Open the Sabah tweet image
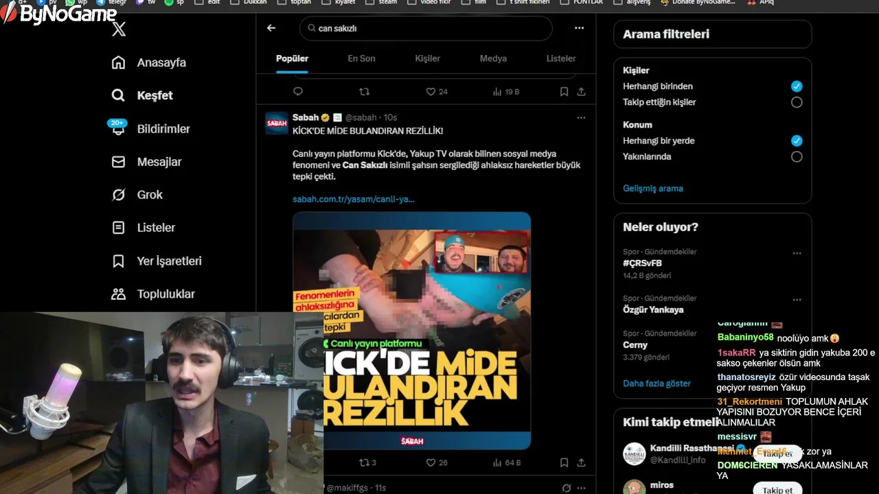 tap(411, 330)
